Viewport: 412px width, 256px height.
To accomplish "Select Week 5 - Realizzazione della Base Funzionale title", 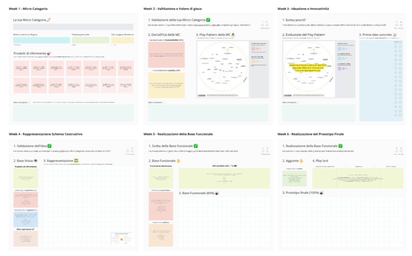I will click(x=178, y=134).
